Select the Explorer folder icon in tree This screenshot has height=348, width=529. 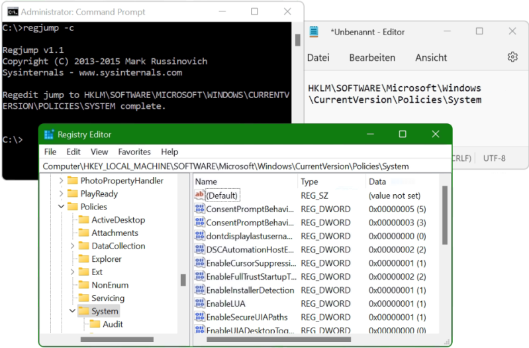[83, 259]
